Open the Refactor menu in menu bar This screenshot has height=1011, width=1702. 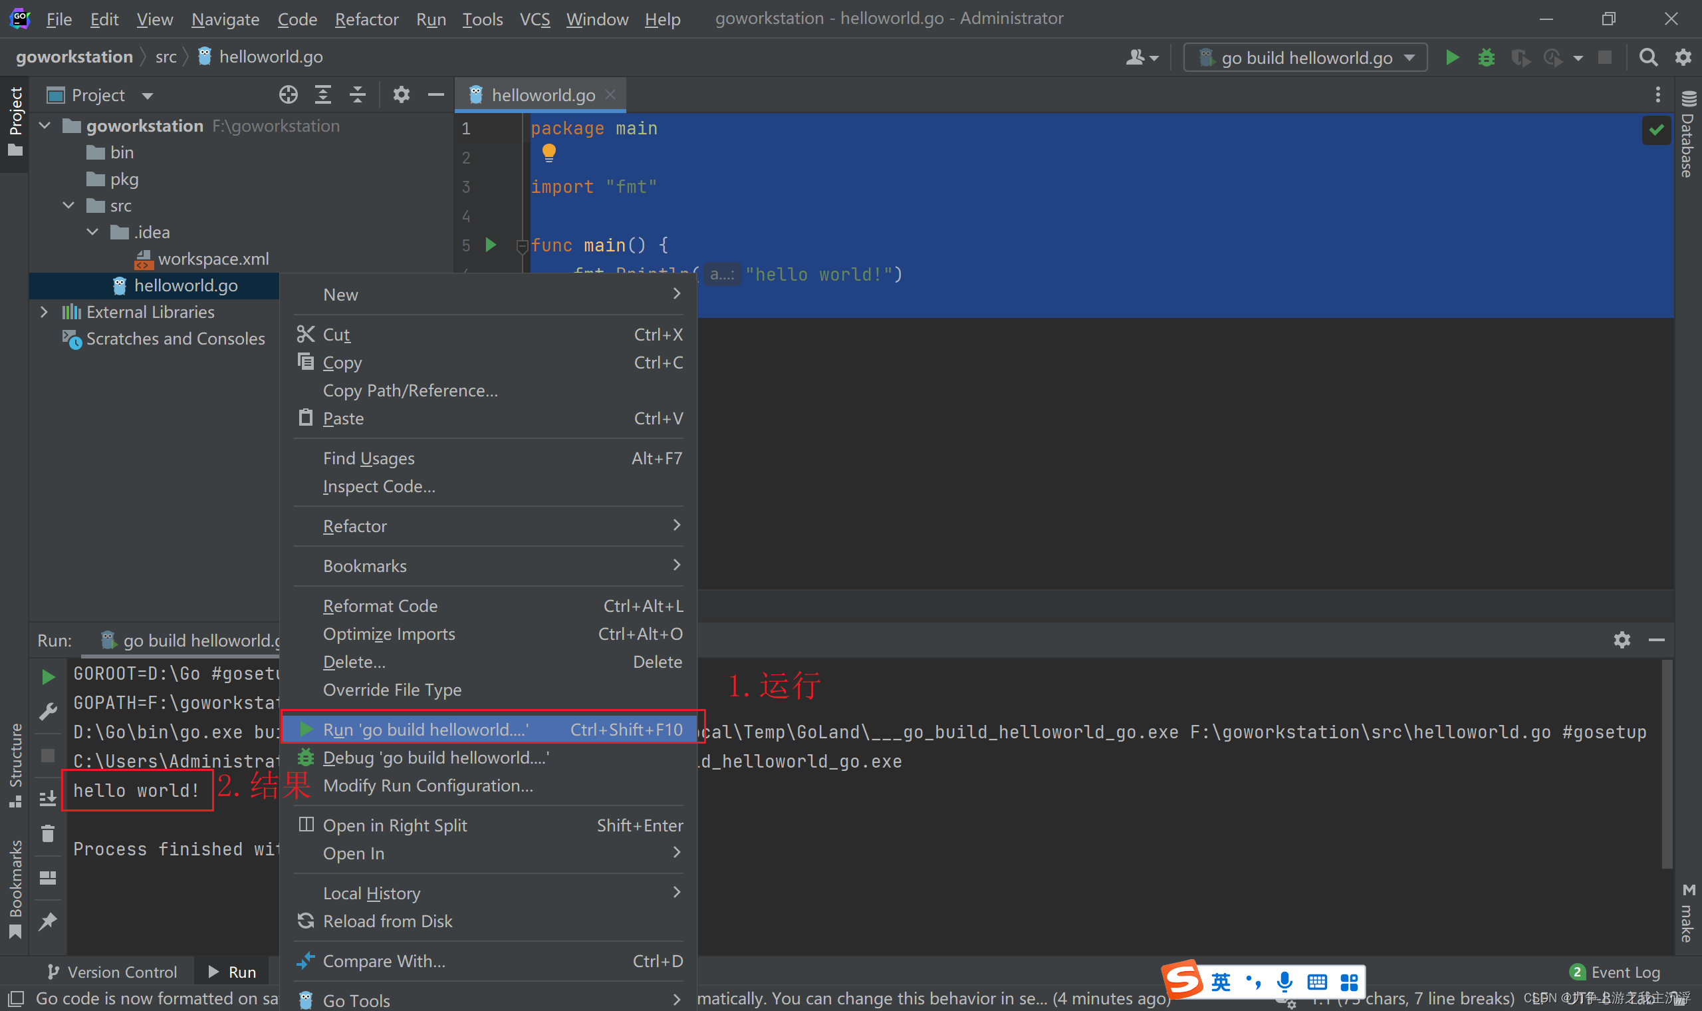pyautogui.click(x=366, y=19)
